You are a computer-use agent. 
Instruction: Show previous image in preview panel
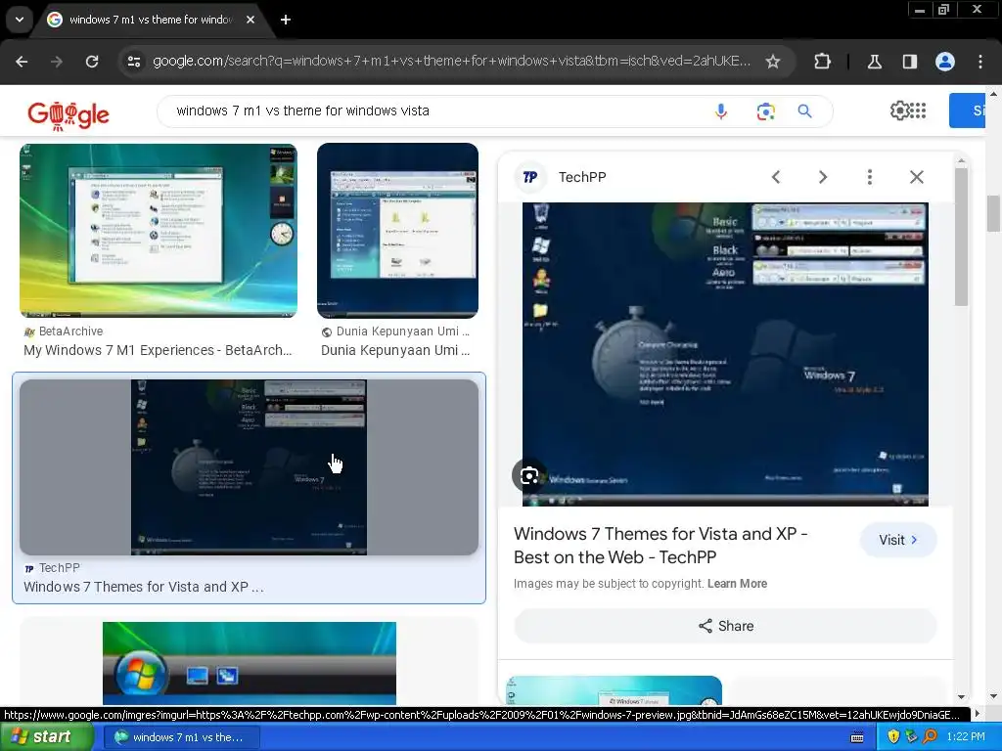pos(776,177)
